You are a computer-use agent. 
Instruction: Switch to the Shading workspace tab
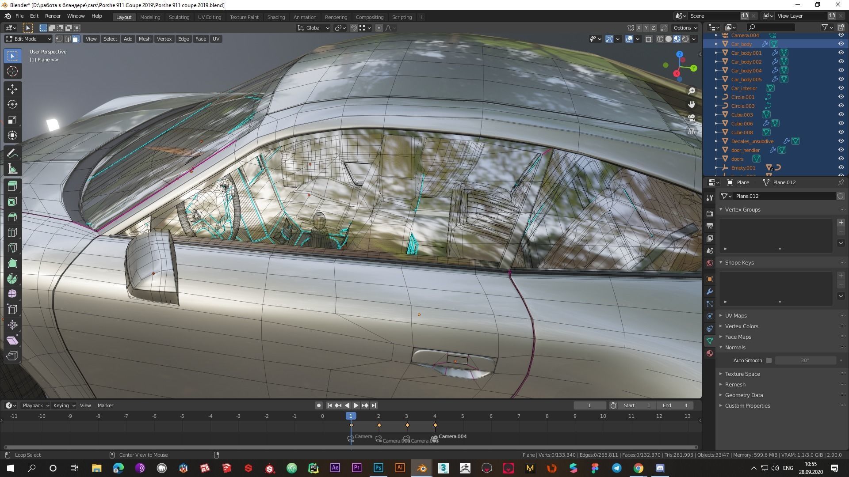pyautogui.click(x=276, y=17)
